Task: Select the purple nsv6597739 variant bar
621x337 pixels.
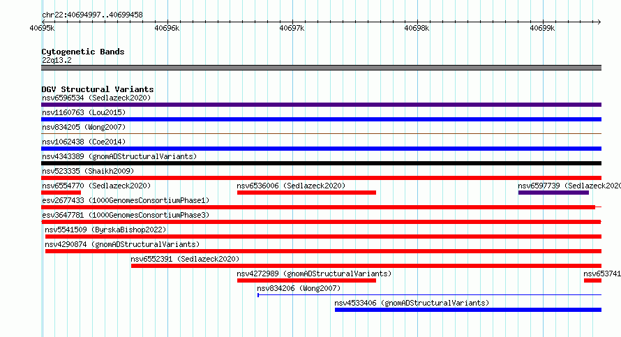Action: click(553, 193)
